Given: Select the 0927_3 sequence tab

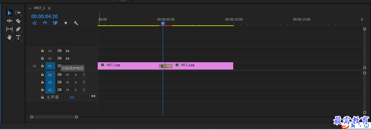Looking at the screenshot, I should (39, 8).
